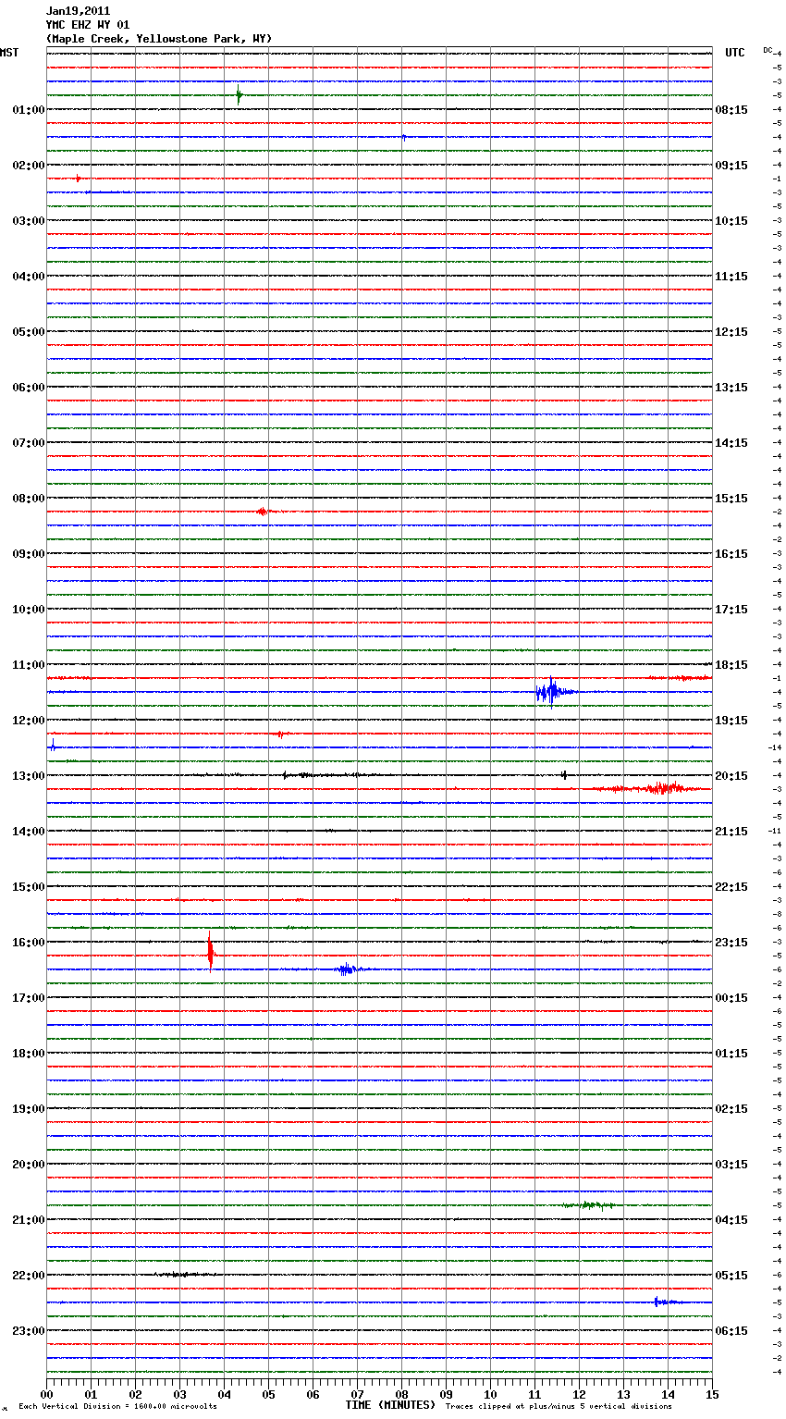The height and width of the screenshot is (1419, 786).
Task: Click the date header Jan19,2011
Action: [78, 11]
